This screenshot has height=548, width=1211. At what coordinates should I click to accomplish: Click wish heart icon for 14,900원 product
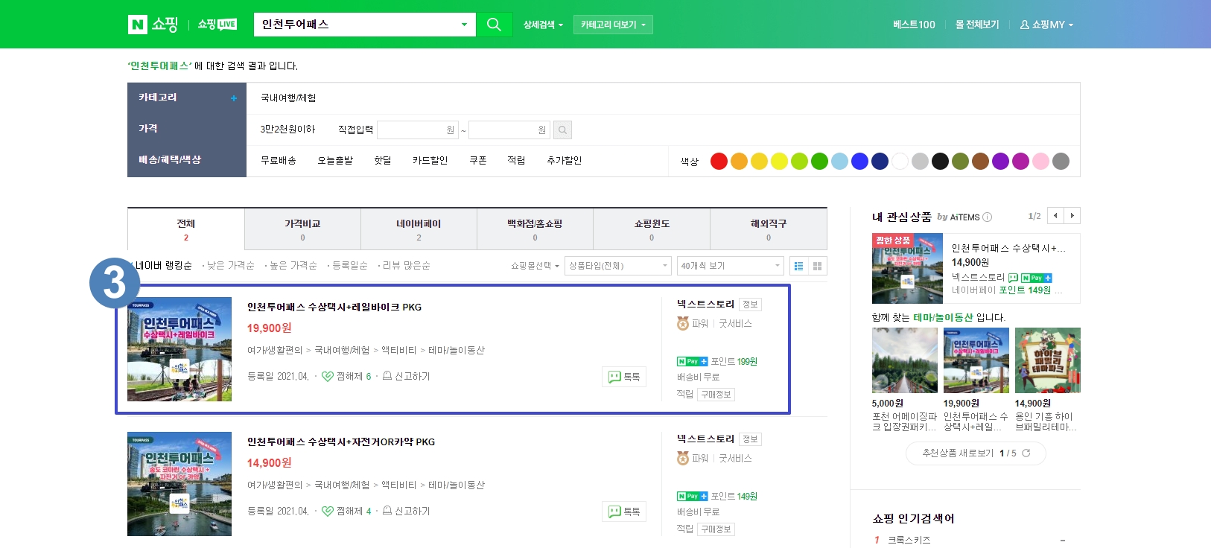pos(328,512)
